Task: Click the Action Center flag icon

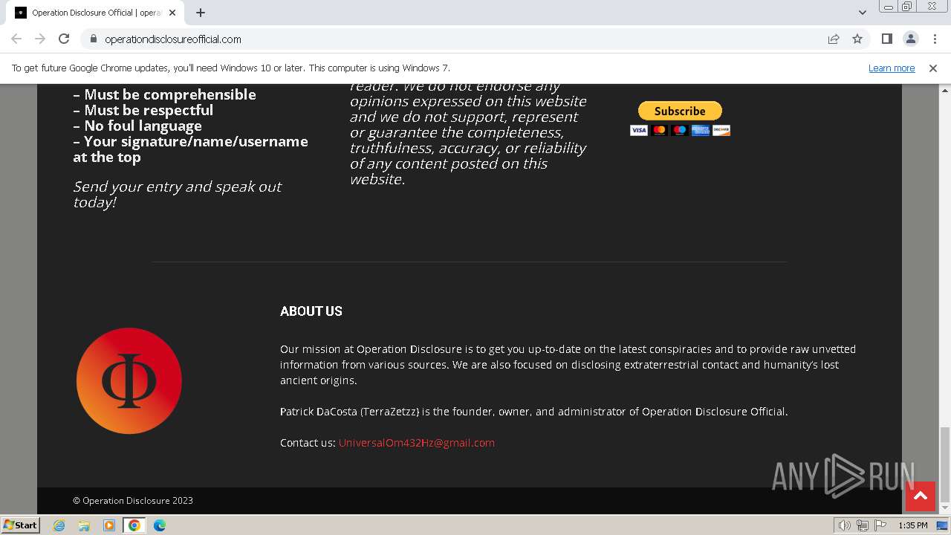Action: click(880, 525)
